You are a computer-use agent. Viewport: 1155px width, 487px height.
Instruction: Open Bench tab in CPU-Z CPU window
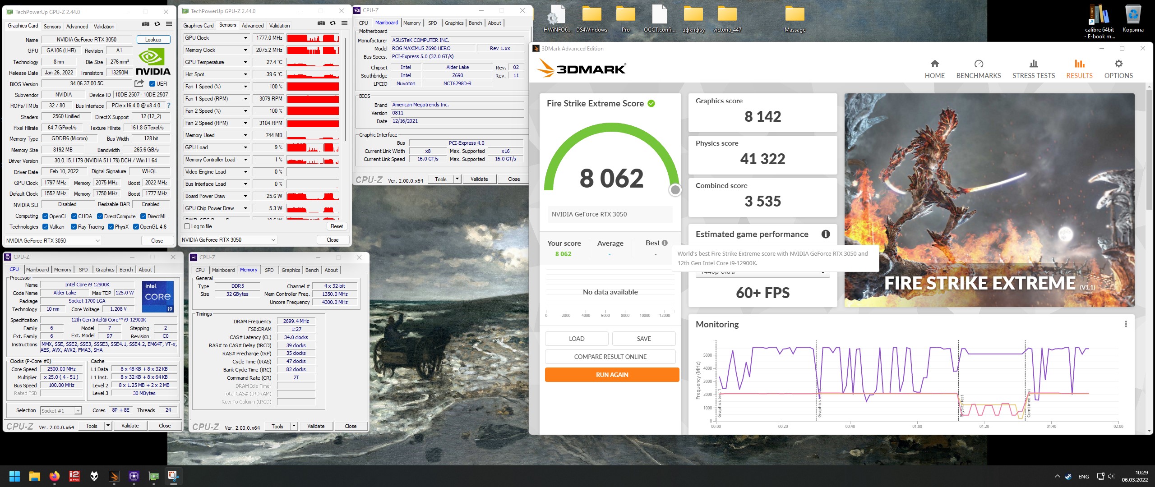126,270
